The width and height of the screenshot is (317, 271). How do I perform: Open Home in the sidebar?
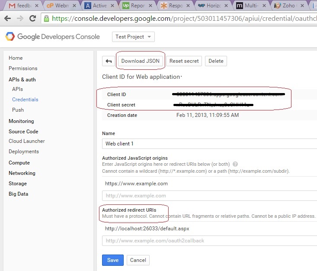click(16, 58)
